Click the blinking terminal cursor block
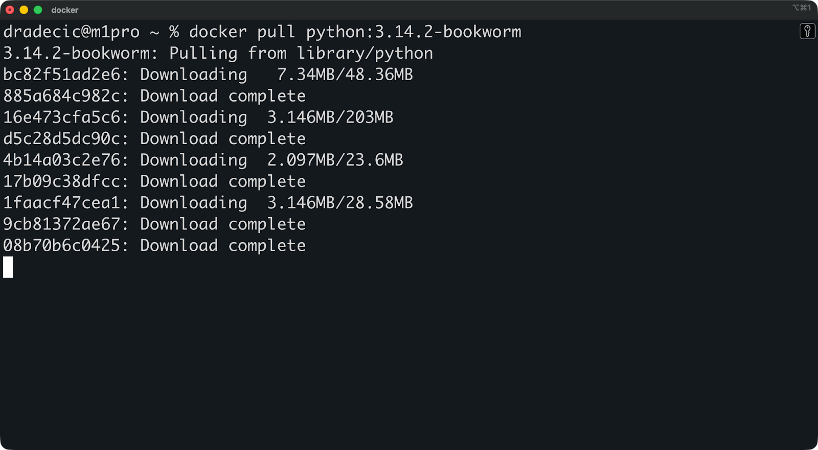 [7, 267]
